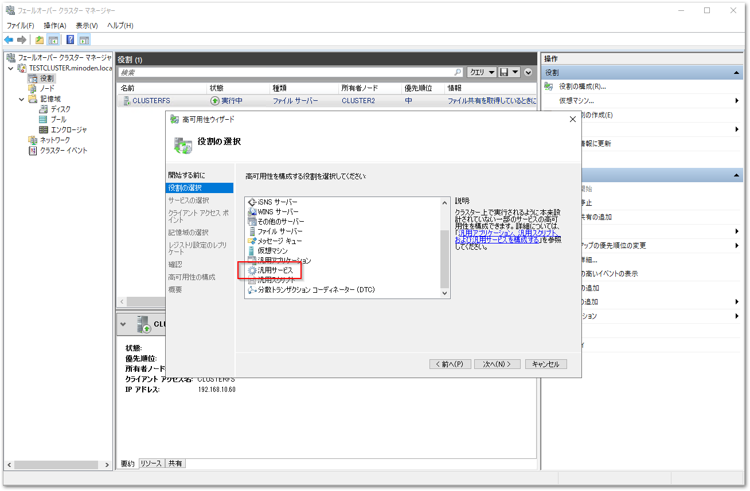Open help via the blue ? toolbar icon
750x491 pixels.
tap(69, 39)
